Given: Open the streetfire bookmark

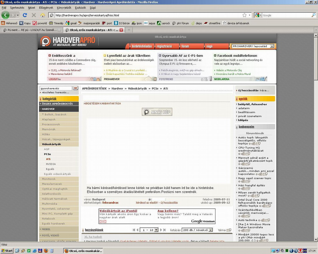Looking at the screenshot, I should tap(212, 23).
